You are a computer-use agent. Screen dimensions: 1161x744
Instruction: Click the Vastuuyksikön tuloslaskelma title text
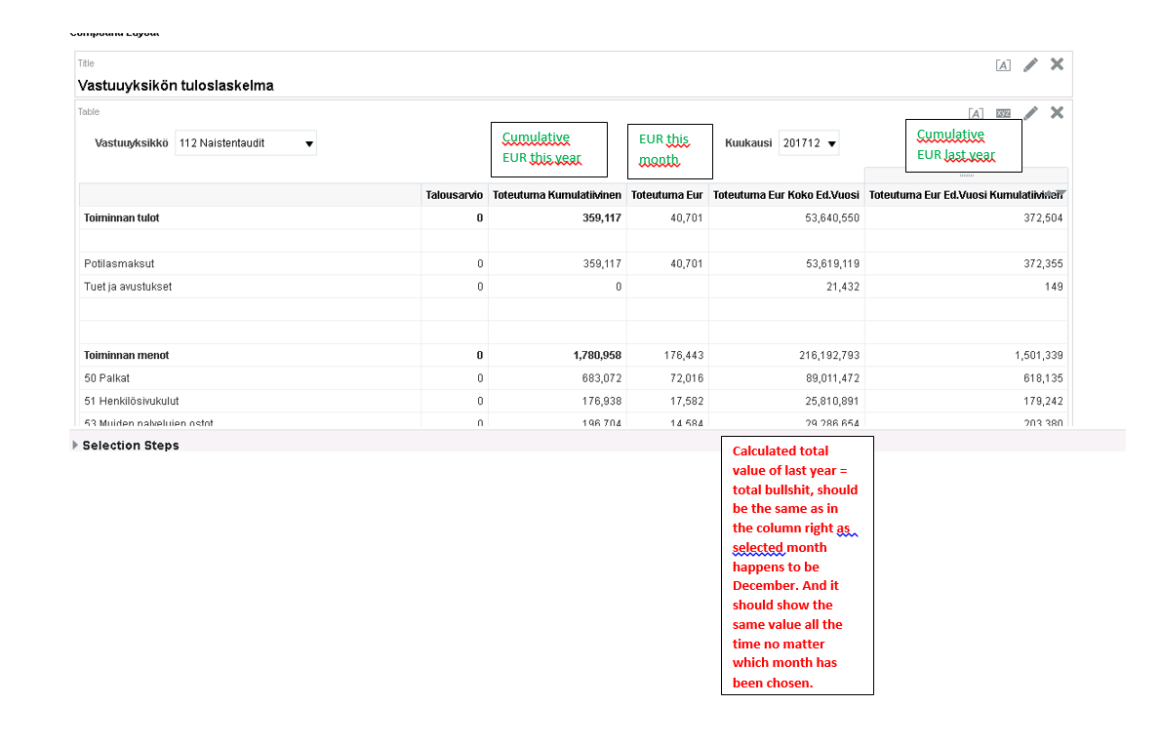click(x=176, y=86)
